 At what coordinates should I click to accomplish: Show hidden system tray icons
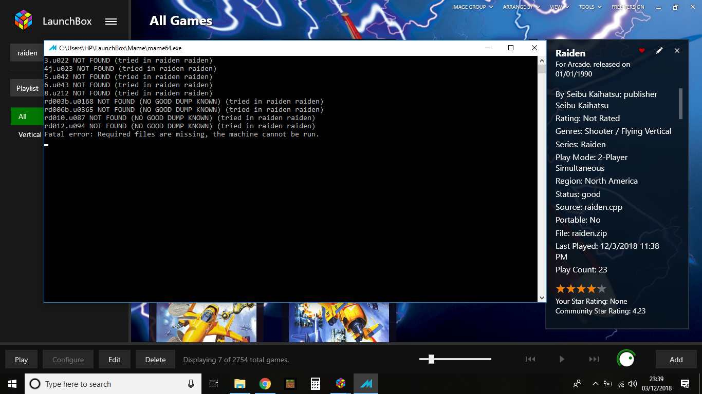(x=596, y=384)
